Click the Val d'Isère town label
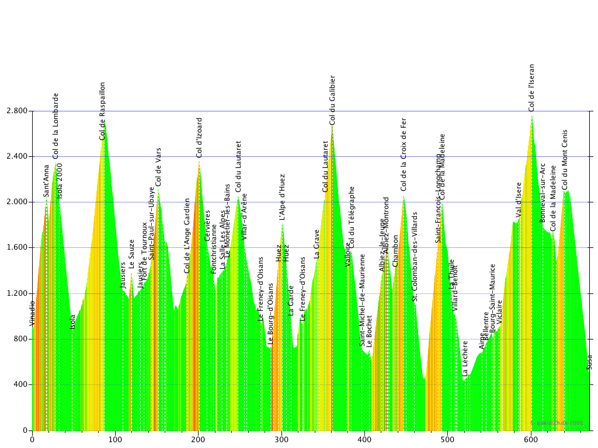598x448 pixels. click(519, 199)
